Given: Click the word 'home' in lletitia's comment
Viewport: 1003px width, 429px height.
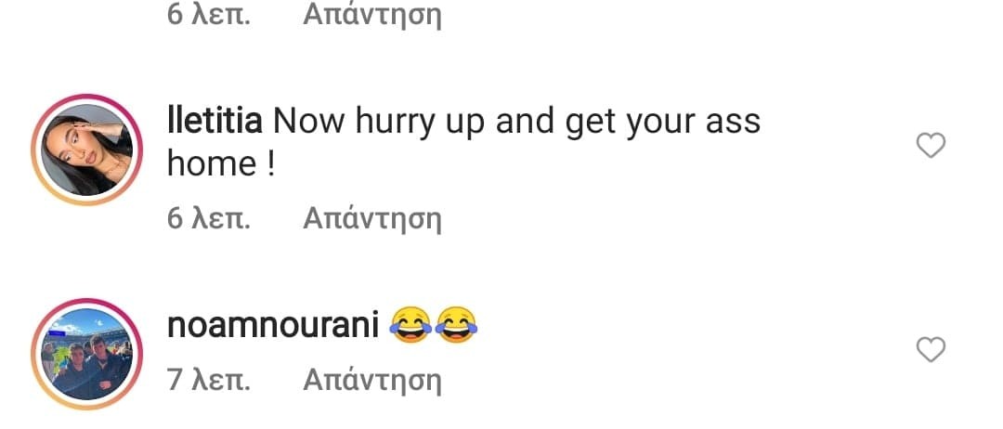Looking at the screenshot, I should [x=212, y=164].
